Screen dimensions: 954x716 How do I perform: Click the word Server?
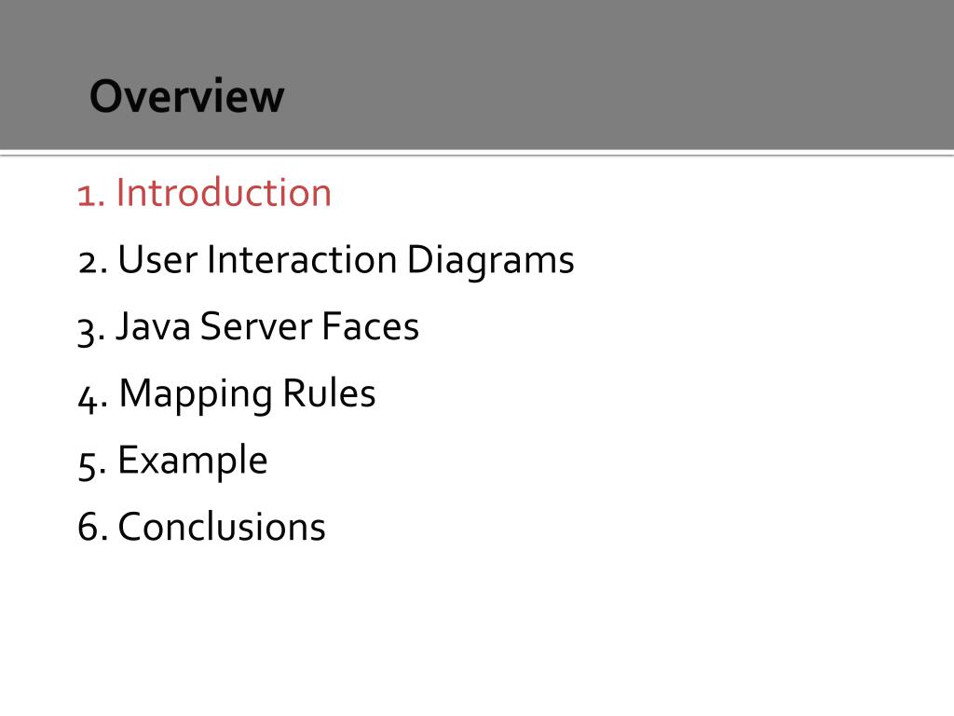(x=256, y=327)
